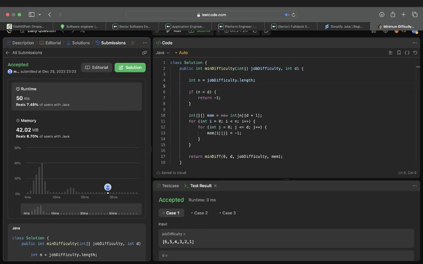Select the Submissions tab
This screenshot has width=423, height=264.
point(111,43)
